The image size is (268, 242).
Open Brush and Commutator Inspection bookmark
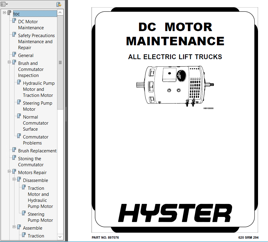[31, 69]
